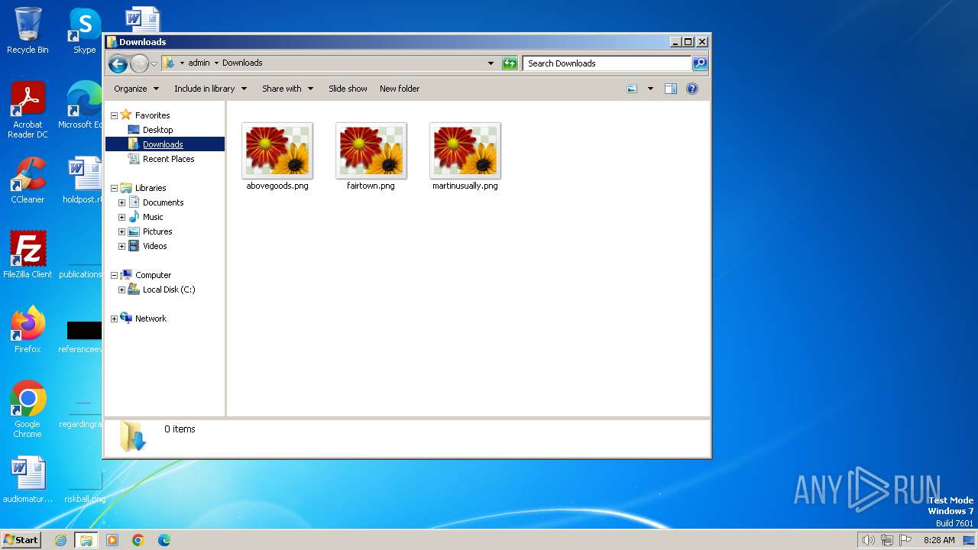
Task: Collapse the Computer group
Action: (x=114, y=275)
